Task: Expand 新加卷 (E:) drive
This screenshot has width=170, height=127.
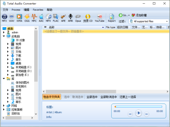Action: 8,75
